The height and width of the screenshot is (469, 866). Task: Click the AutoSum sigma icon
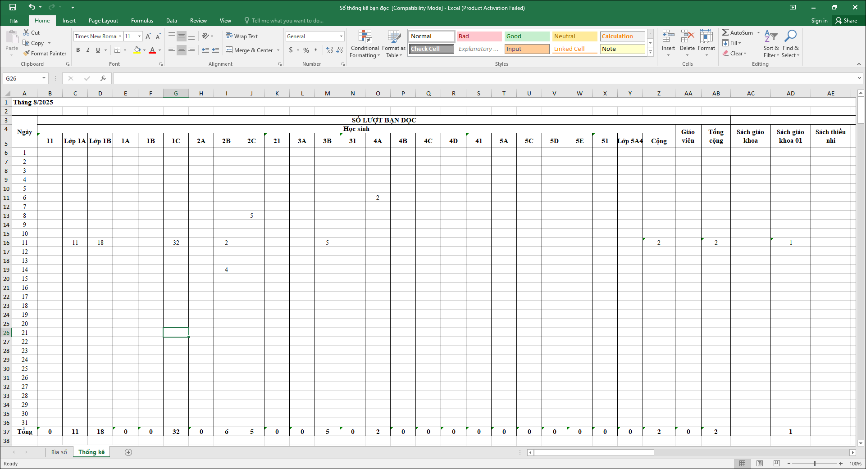click(x=725, y=32)
